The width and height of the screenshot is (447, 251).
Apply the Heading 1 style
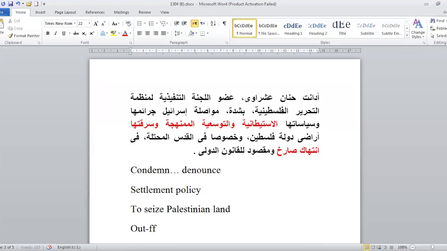[x=293, y=28]
